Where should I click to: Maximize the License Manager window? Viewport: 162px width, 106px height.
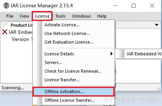click(x=133, y=5)
